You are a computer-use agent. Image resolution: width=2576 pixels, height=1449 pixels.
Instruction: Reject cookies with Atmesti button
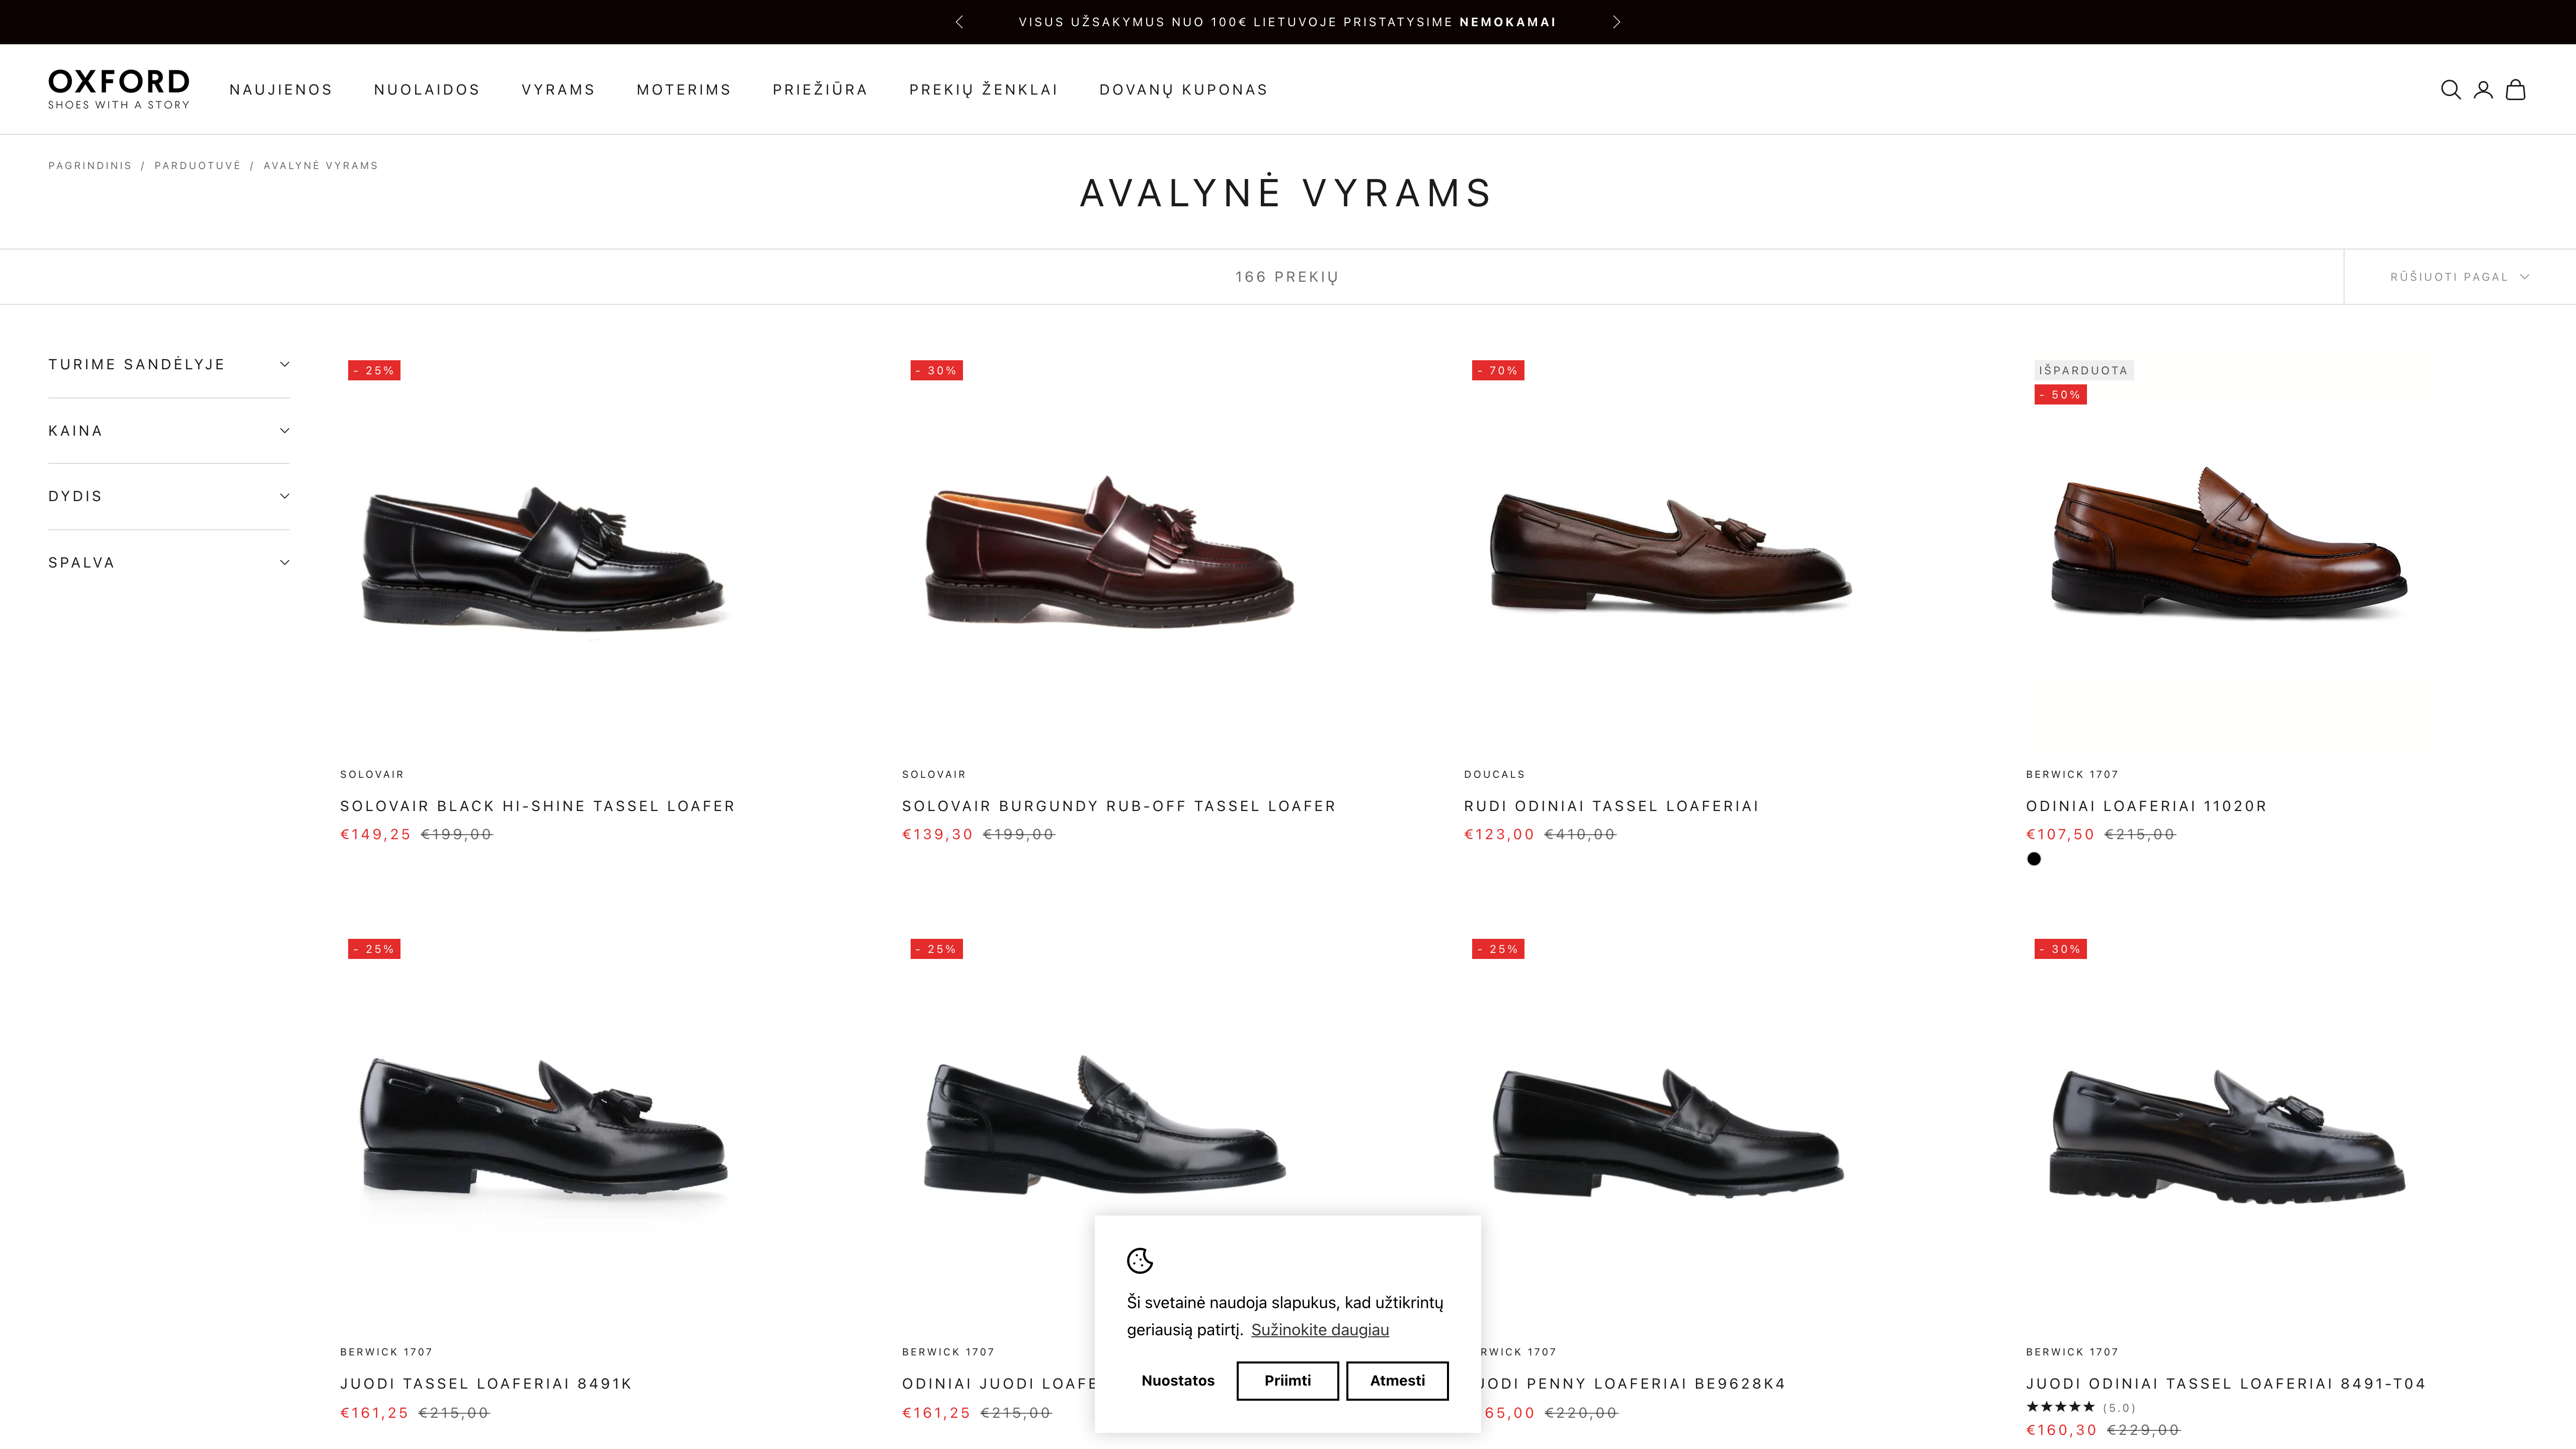(x=1397, y=1381)
